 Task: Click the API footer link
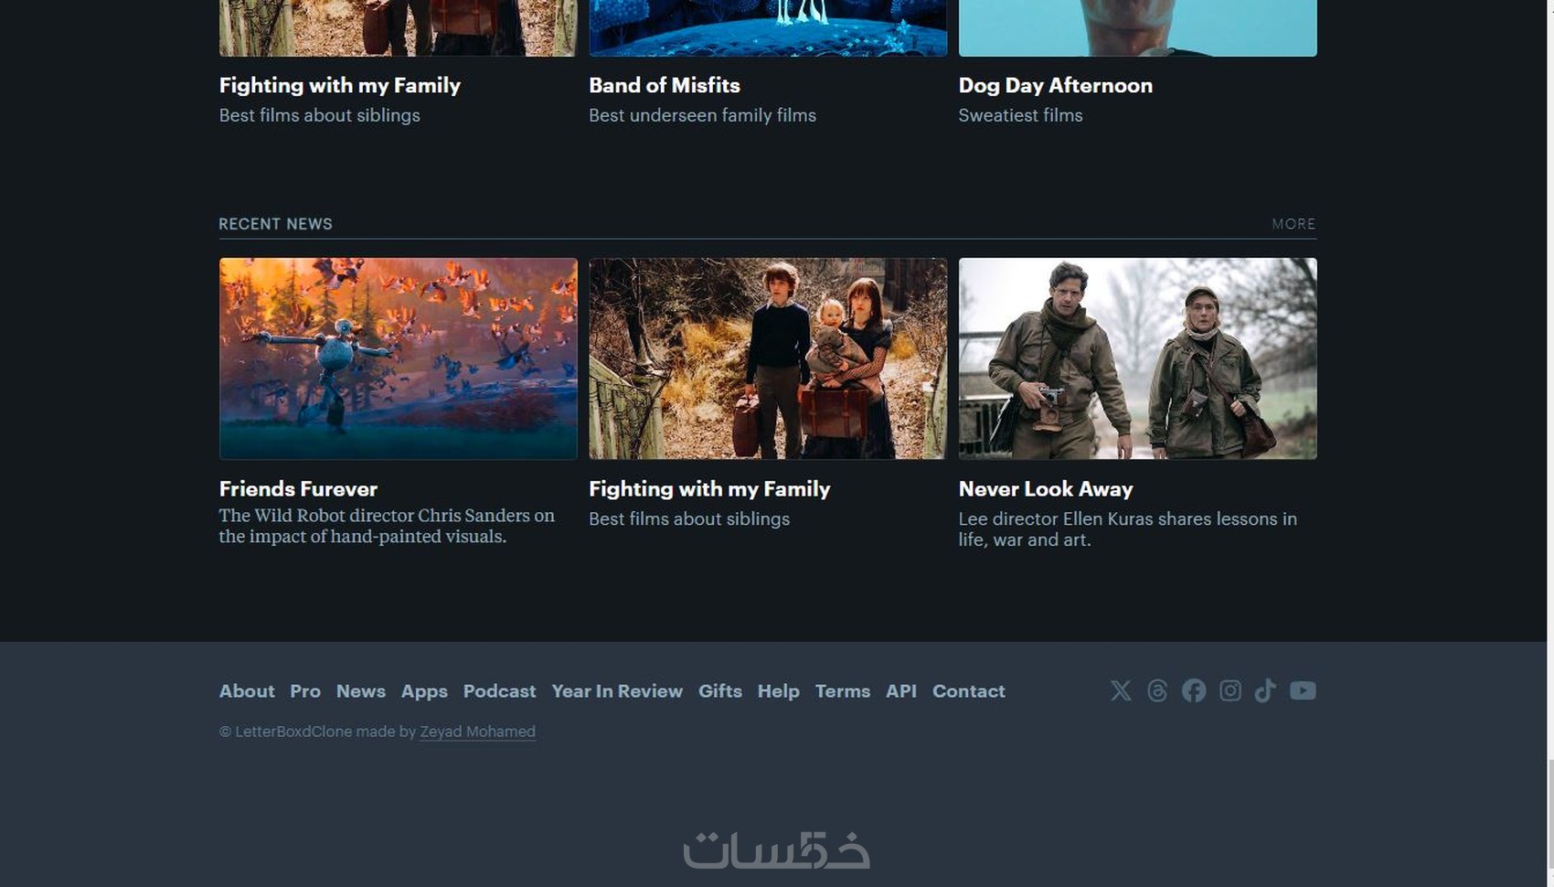pyautogui.click(x=901, y=691)
